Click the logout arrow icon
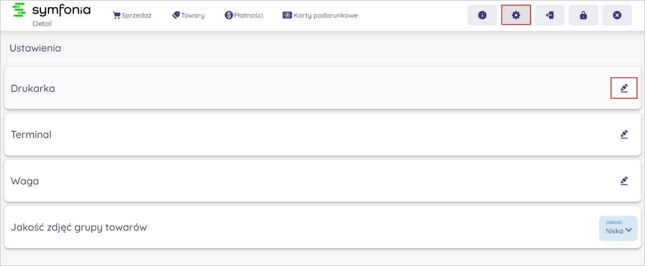 pos(549,16)
